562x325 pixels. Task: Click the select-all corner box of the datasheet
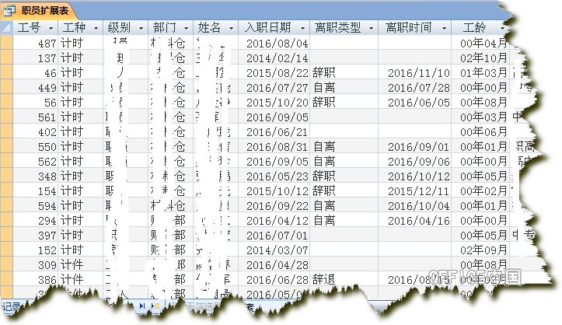tap(6, 27)
